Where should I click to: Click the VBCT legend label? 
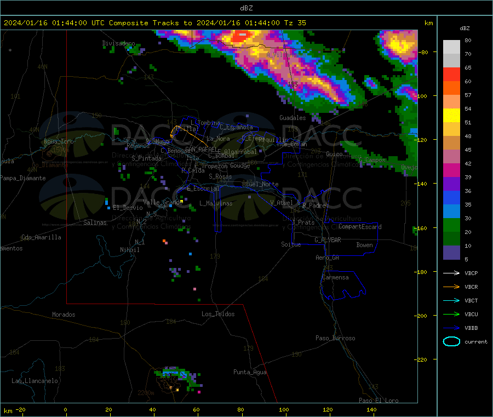(471, 300)
